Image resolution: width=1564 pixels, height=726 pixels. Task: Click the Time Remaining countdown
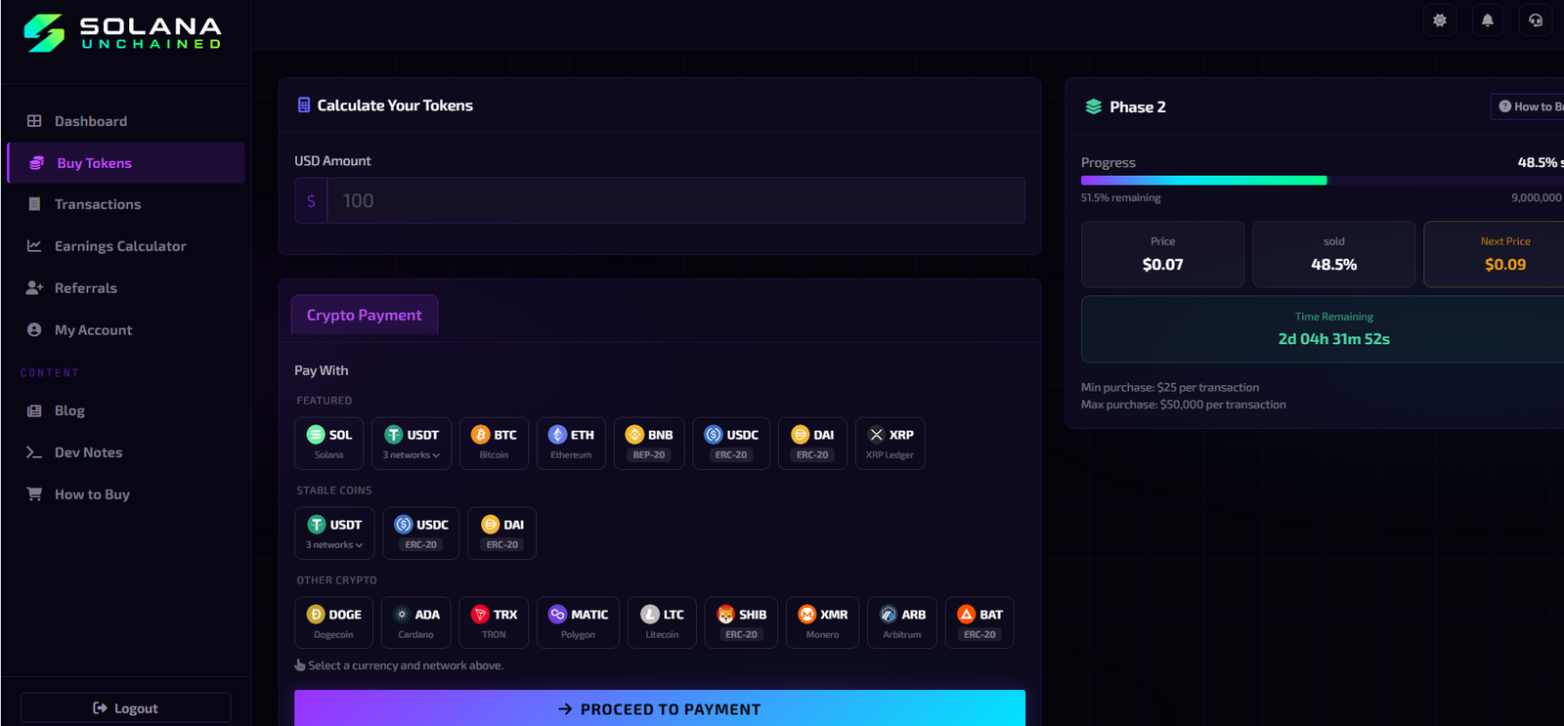(1323, 329)
